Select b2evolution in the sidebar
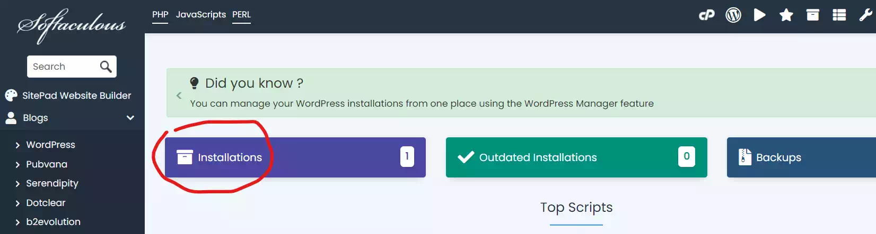The width and height of the screenshot is (876, 234). [54, 222]
